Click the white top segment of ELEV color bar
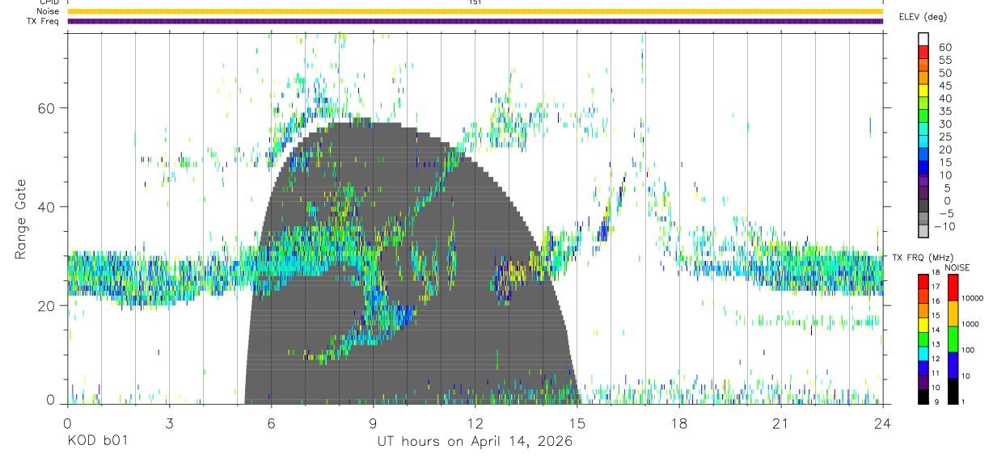The height and width of the screenshot is (458, 993). [x=924, y=40]
